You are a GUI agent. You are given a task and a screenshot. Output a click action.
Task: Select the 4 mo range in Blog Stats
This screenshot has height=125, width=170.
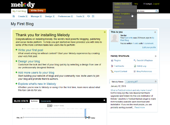click(62, 105)
